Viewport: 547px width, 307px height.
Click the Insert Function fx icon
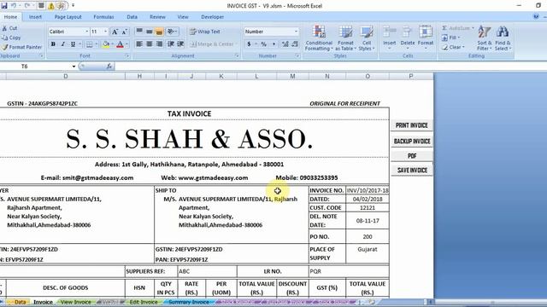tap(109, 67)
